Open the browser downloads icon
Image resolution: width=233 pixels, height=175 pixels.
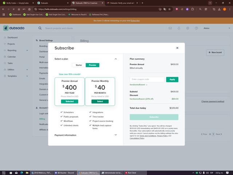pos(219,9)
